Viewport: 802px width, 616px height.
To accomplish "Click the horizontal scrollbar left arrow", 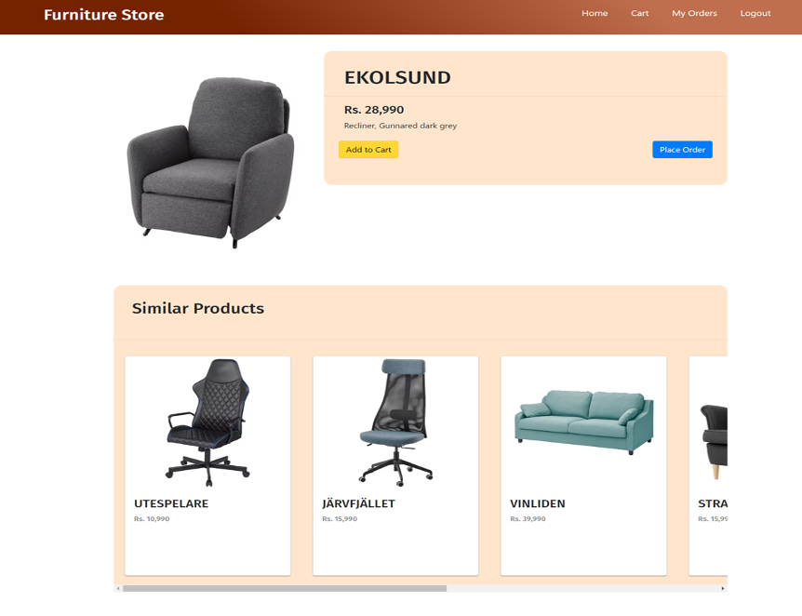I will coord(118,588).
